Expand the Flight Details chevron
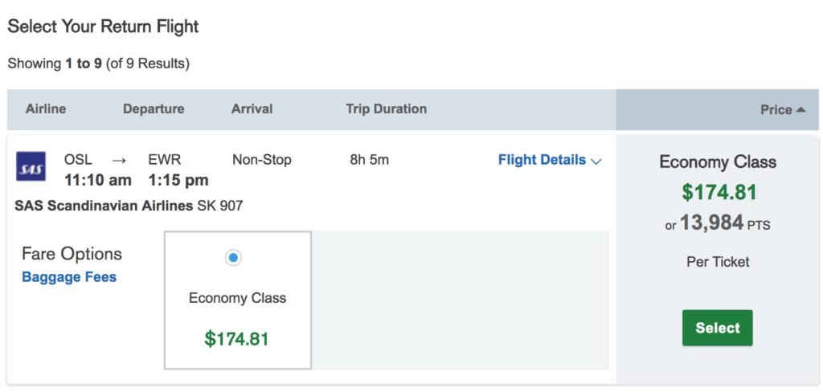 click(x=596, y=161)
